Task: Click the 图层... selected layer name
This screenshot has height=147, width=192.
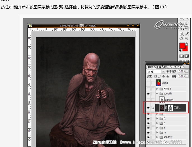Action: [177, 108]
